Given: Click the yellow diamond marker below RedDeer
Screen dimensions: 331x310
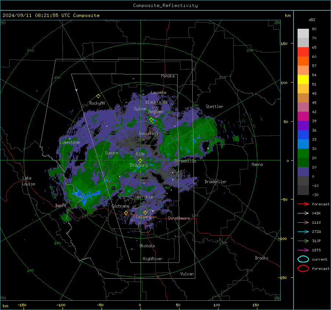Looking at the screenshot, I should (151, 120).
